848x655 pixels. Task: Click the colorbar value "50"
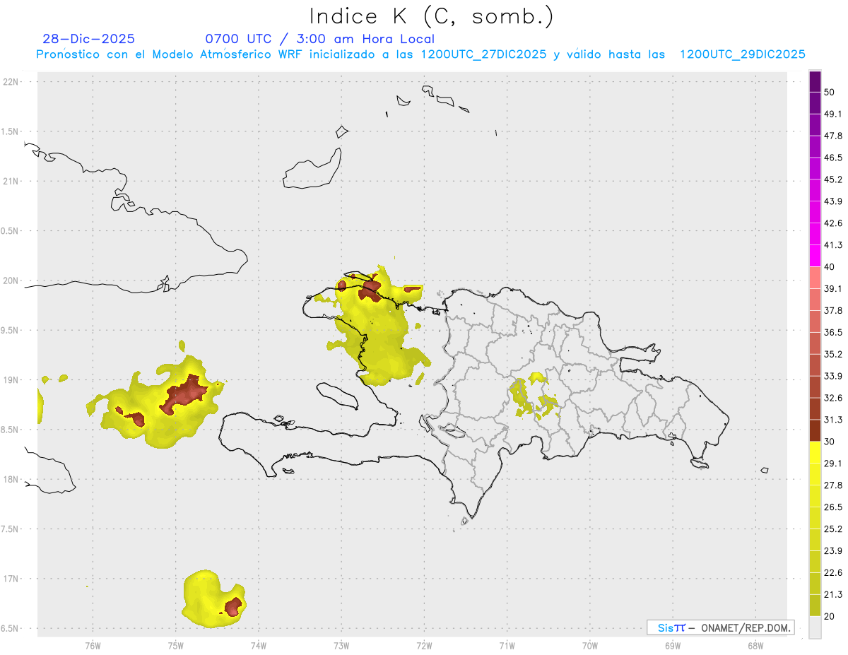click(830, 92)
